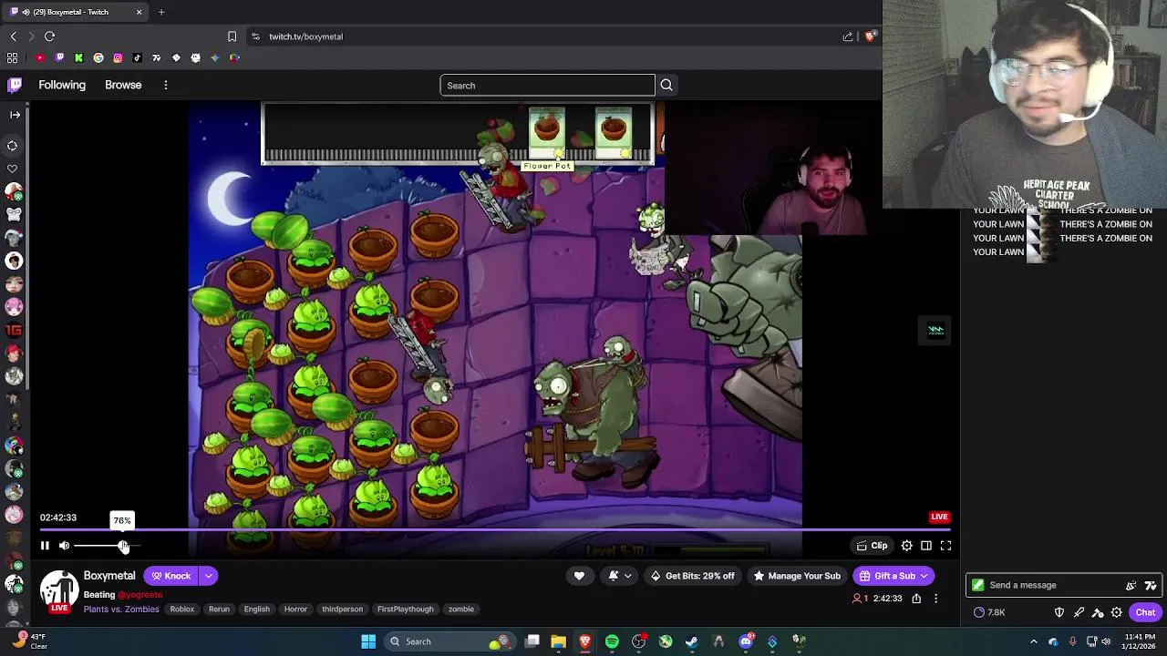1167x656 pixels.
Task: Click the Brave Shields icon in the address bar
Action: pos(870,36)
